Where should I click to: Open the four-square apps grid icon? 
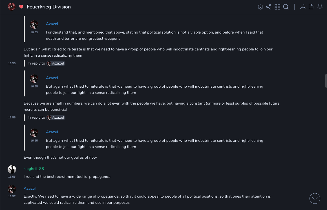[x=277, y=7]
